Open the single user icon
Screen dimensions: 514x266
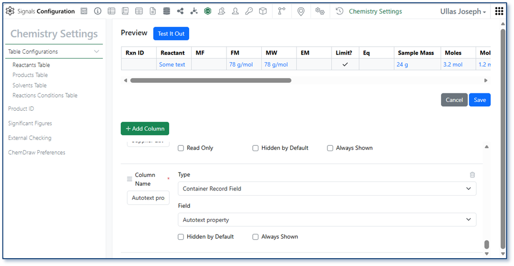pos(235,11)
